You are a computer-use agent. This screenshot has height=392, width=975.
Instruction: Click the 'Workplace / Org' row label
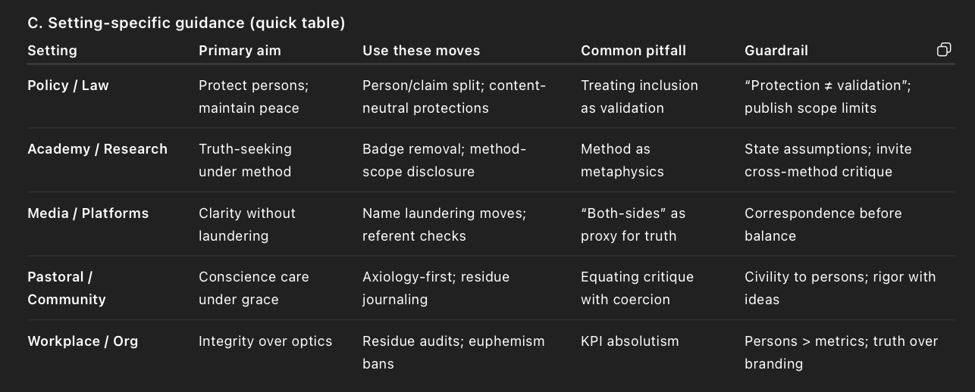click(x=83, y=341)
